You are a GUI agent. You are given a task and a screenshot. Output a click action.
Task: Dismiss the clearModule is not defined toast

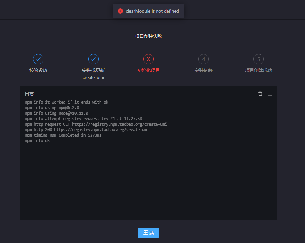tap(148, 11)
